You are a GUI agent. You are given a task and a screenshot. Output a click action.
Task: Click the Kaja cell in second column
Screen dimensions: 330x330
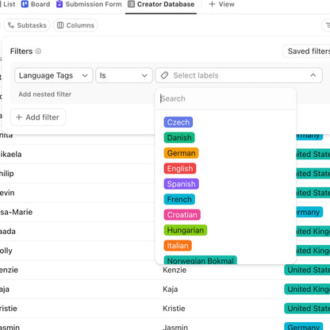click(171, 290)
